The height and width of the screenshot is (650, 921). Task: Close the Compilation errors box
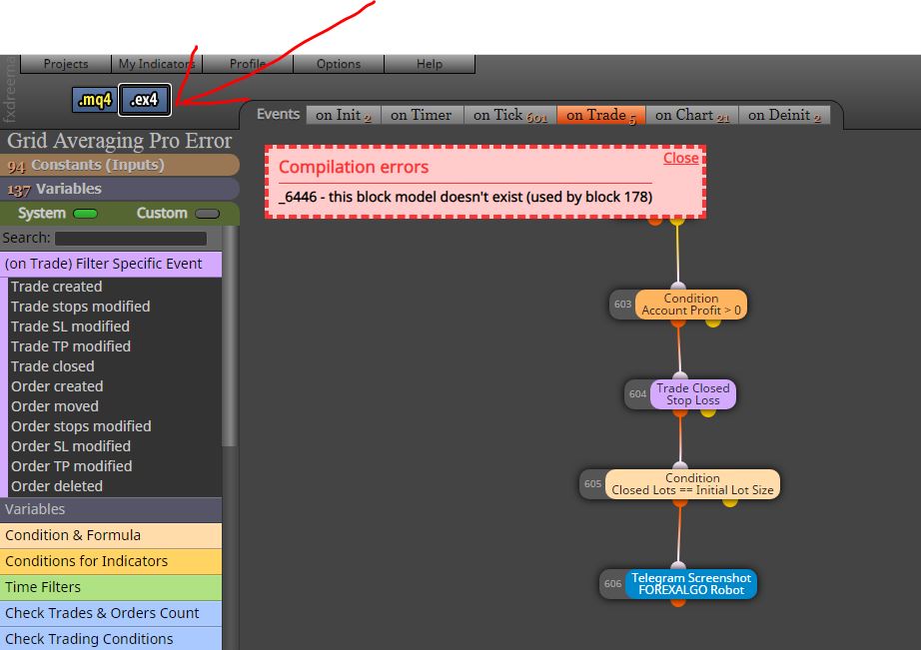click(x=681, y=158)
